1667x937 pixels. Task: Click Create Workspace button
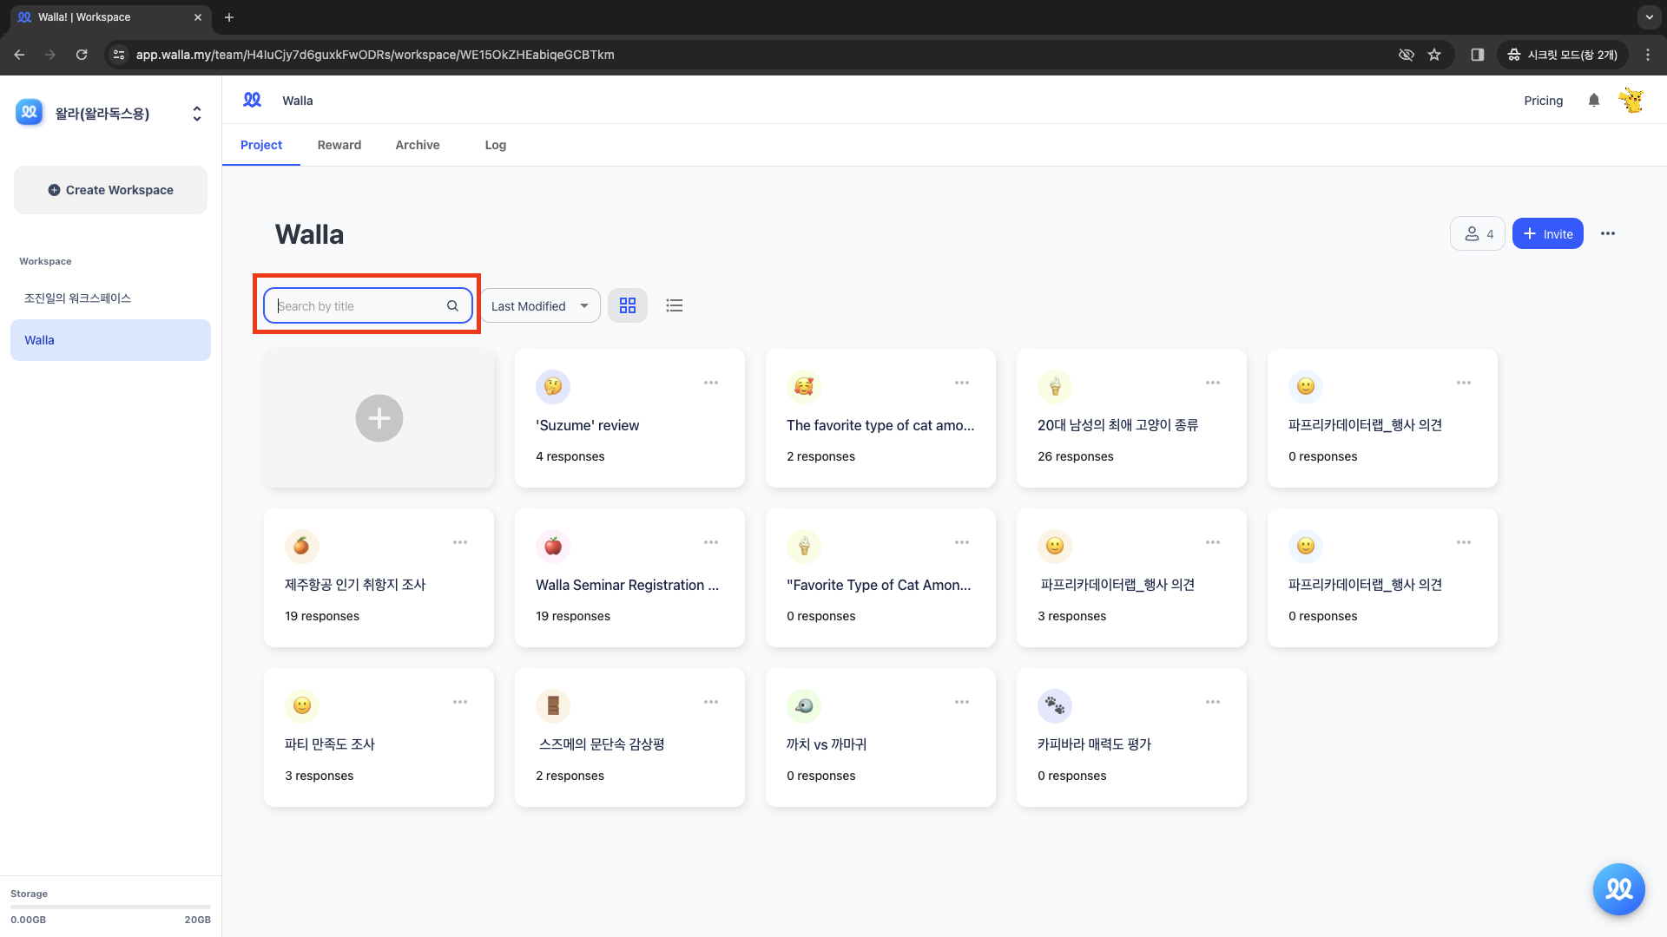110,190
